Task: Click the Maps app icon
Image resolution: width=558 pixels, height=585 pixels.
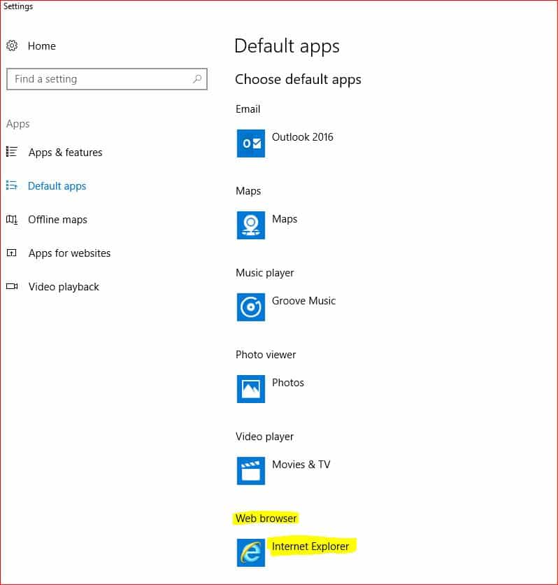Action: tap(251, 225)
